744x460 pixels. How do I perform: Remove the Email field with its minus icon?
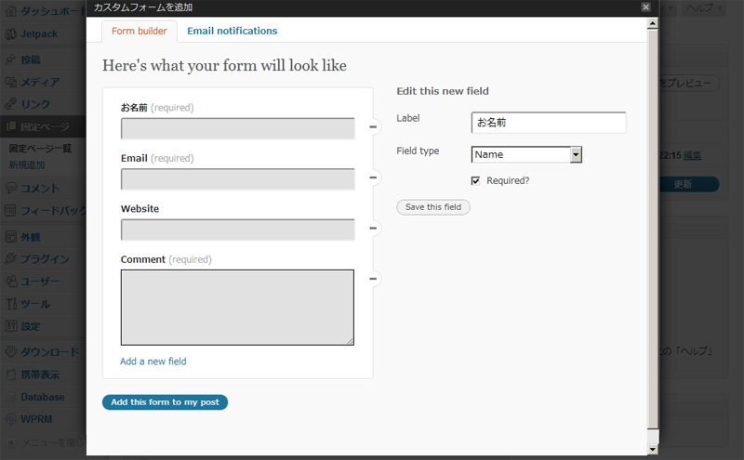(x=373, y=177)
